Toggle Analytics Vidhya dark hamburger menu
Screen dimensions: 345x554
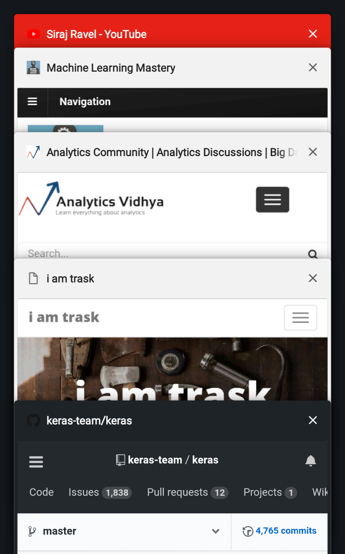pos(272,200)
